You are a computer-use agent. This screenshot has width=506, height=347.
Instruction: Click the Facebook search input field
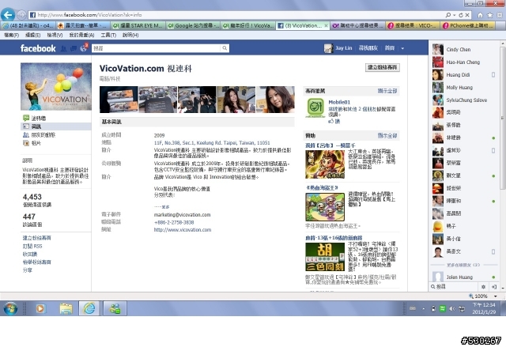coord(157,48)
